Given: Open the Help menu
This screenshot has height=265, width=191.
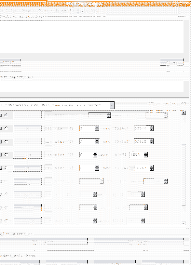Looking at the screenshot, I should click(96, 10).
